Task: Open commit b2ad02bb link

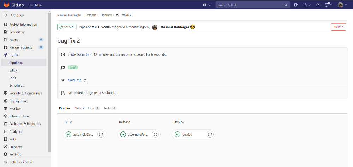Action: 74,80
